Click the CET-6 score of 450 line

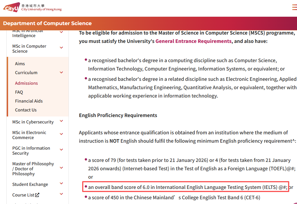click(174, 198)
